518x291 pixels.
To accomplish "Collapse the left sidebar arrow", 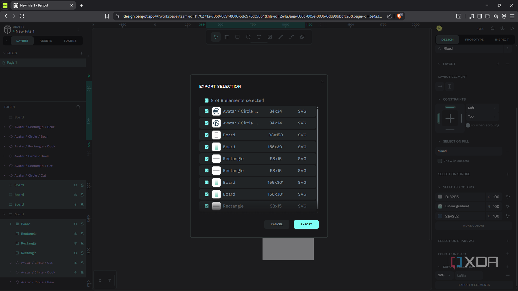I will pyautogui.click(x=7, y=41).
